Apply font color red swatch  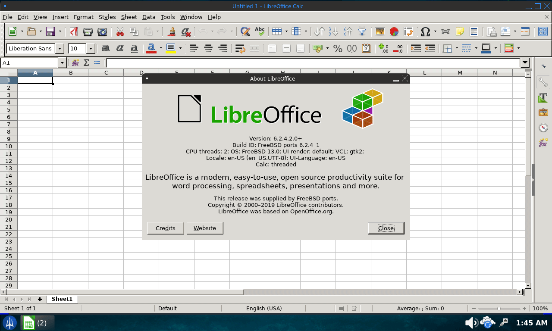pyautogui.click(x=151, y=48)
